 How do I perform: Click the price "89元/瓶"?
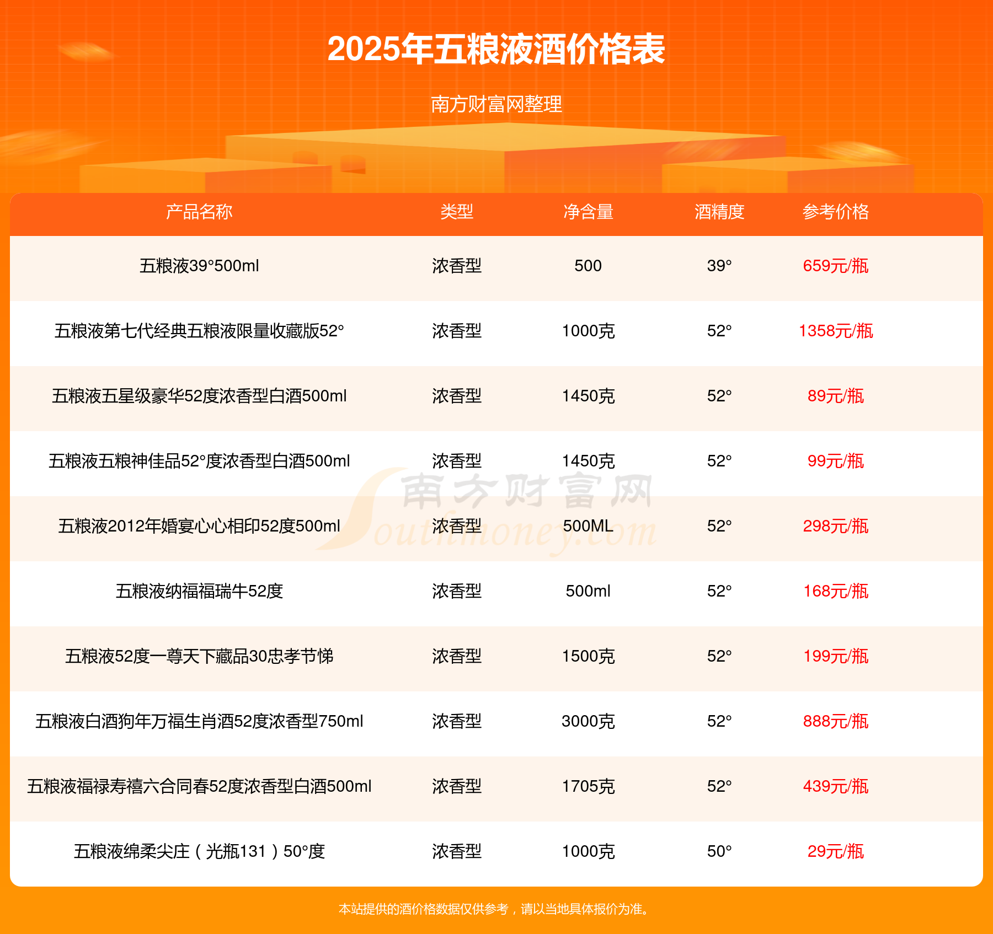point(836,396)
